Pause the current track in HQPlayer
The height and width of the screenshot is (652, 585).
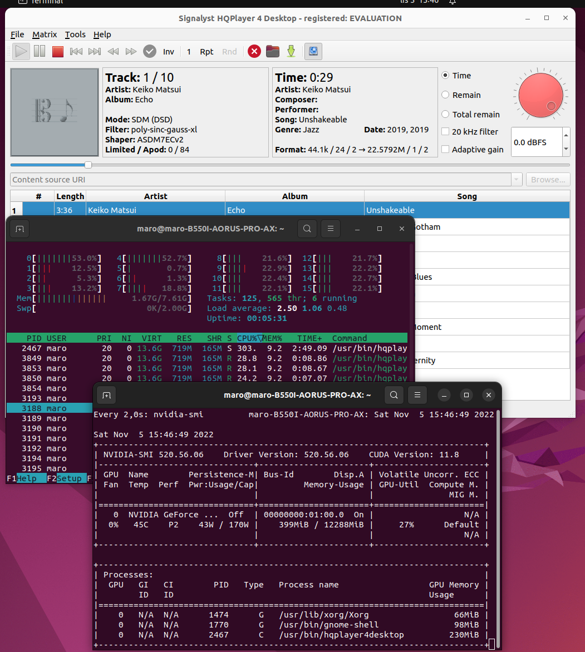[x=40, y=52]
